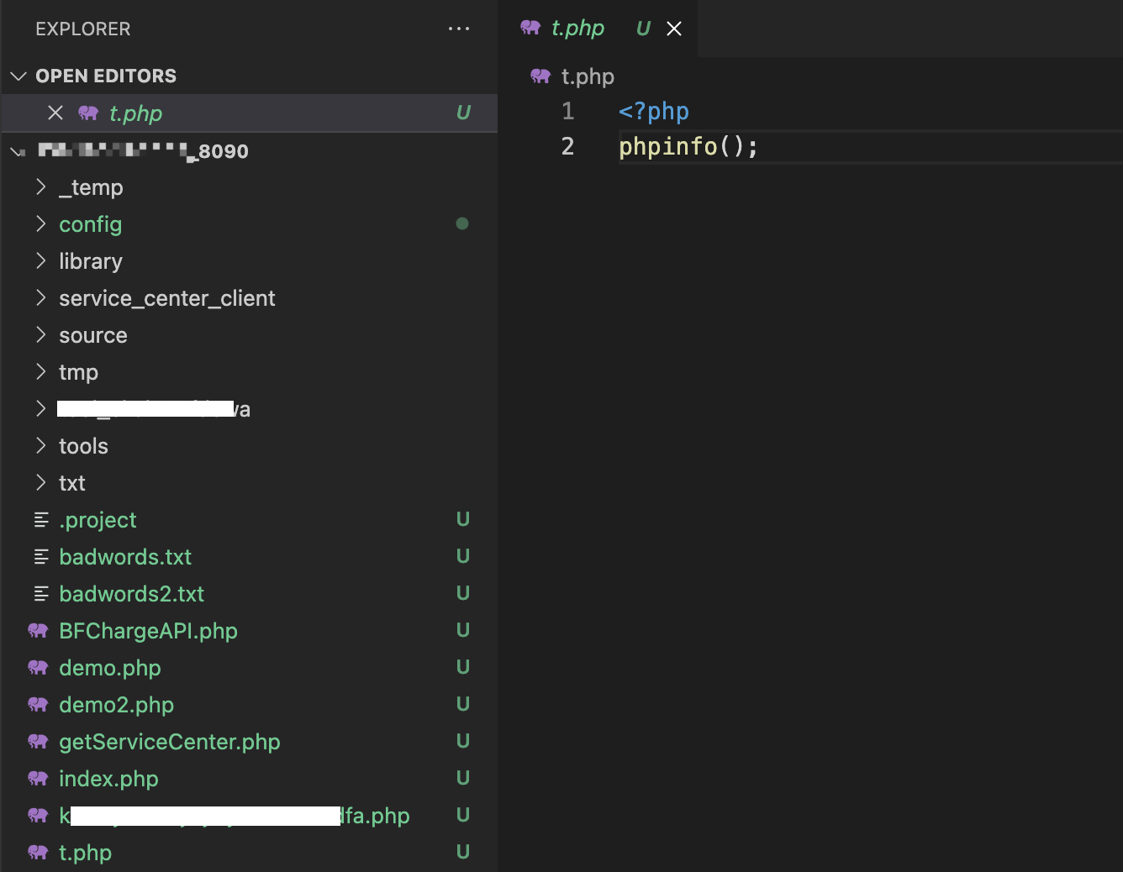Screen dimensions: 1123x872
Task: Place cursor on line 2 phpinfo() code
Action: (x=688, y=147)
